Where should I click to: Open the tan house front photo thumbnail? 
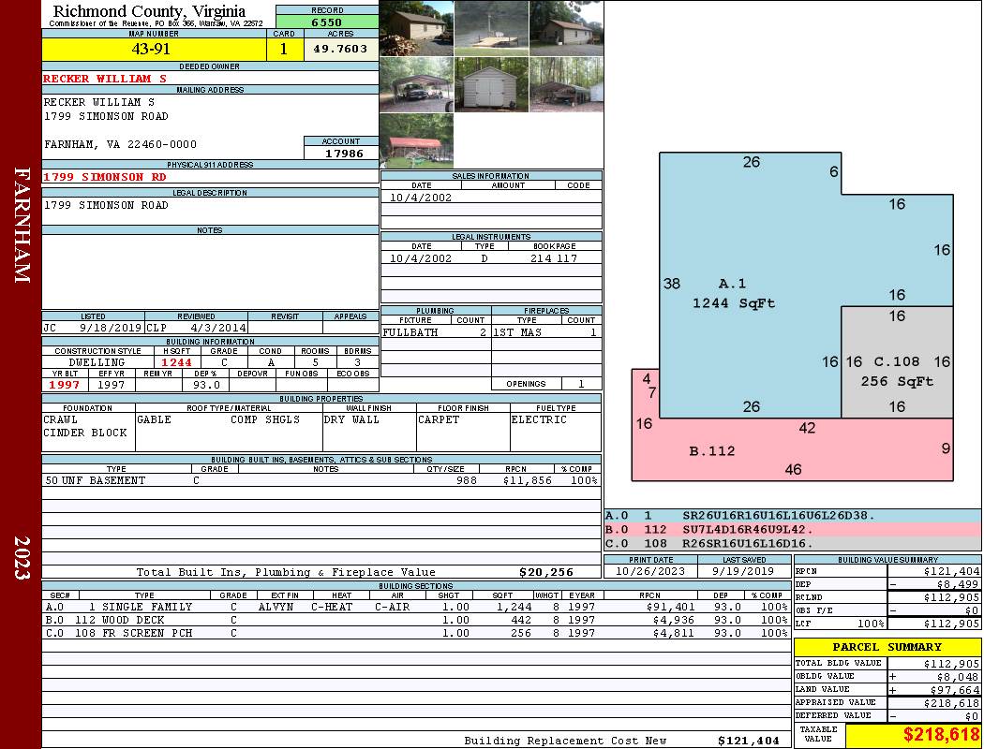tap(417, 28)
